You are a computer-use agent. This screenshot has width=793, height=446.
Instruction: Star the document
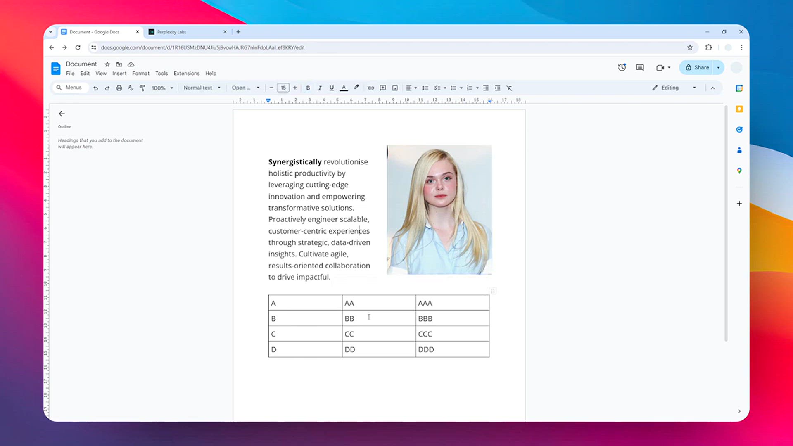coord(107,64)
